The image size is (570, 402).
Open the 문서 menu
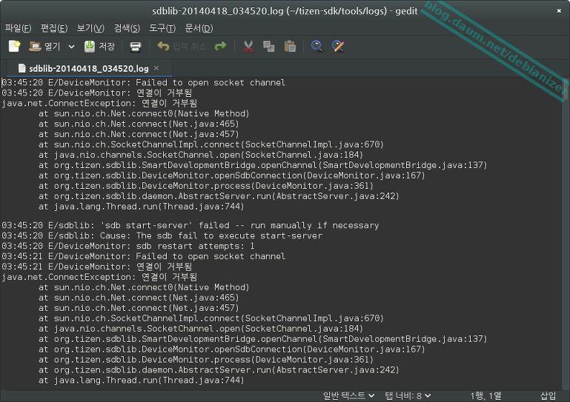199,28
